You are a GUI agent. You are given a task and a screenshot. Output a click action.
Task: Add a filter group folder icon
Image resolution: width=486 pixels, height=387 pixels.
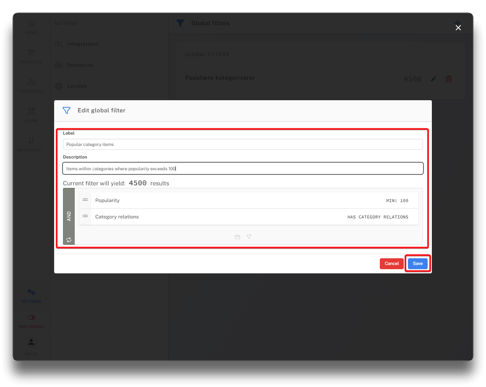(238, 237)
